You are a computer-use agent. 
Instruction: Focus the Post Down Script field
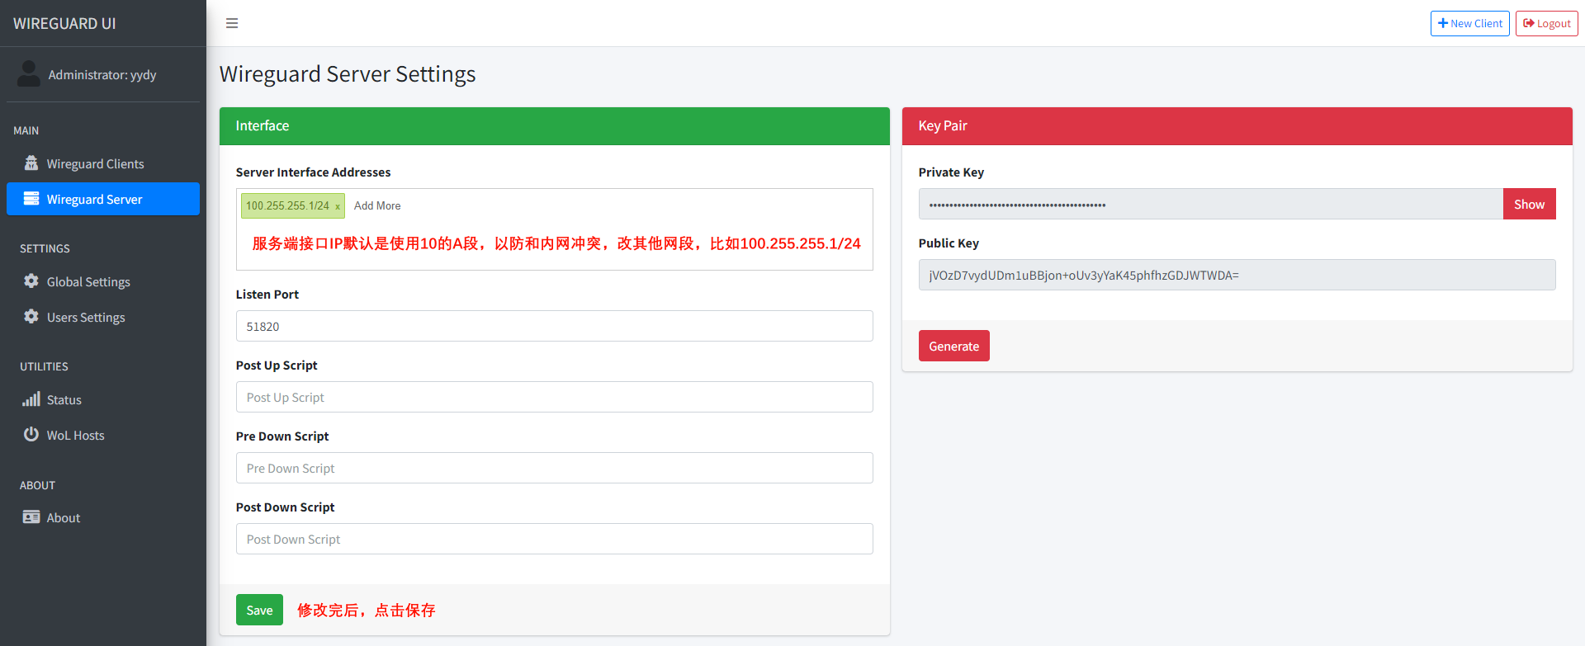(x=555, y=539)
